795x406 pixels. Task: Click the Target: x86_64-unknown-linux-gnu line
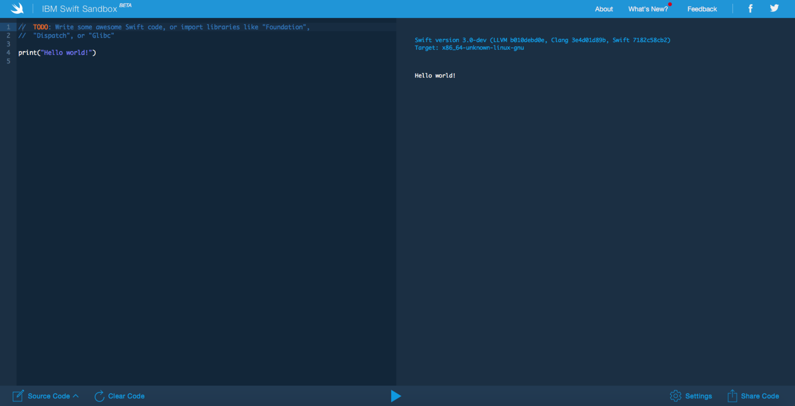(x=469, y=48)
